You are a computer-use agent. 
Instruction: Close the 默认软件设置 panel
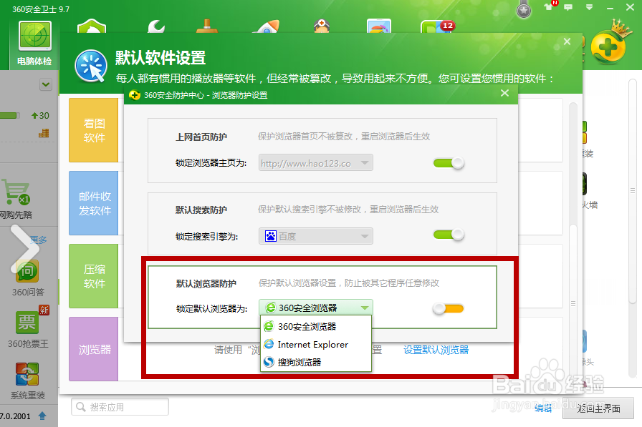567,41
